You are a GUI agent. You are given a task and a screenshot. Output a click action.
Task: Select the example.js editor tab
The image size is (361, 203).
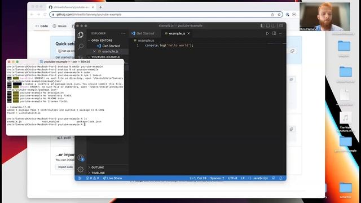(177, 33)
